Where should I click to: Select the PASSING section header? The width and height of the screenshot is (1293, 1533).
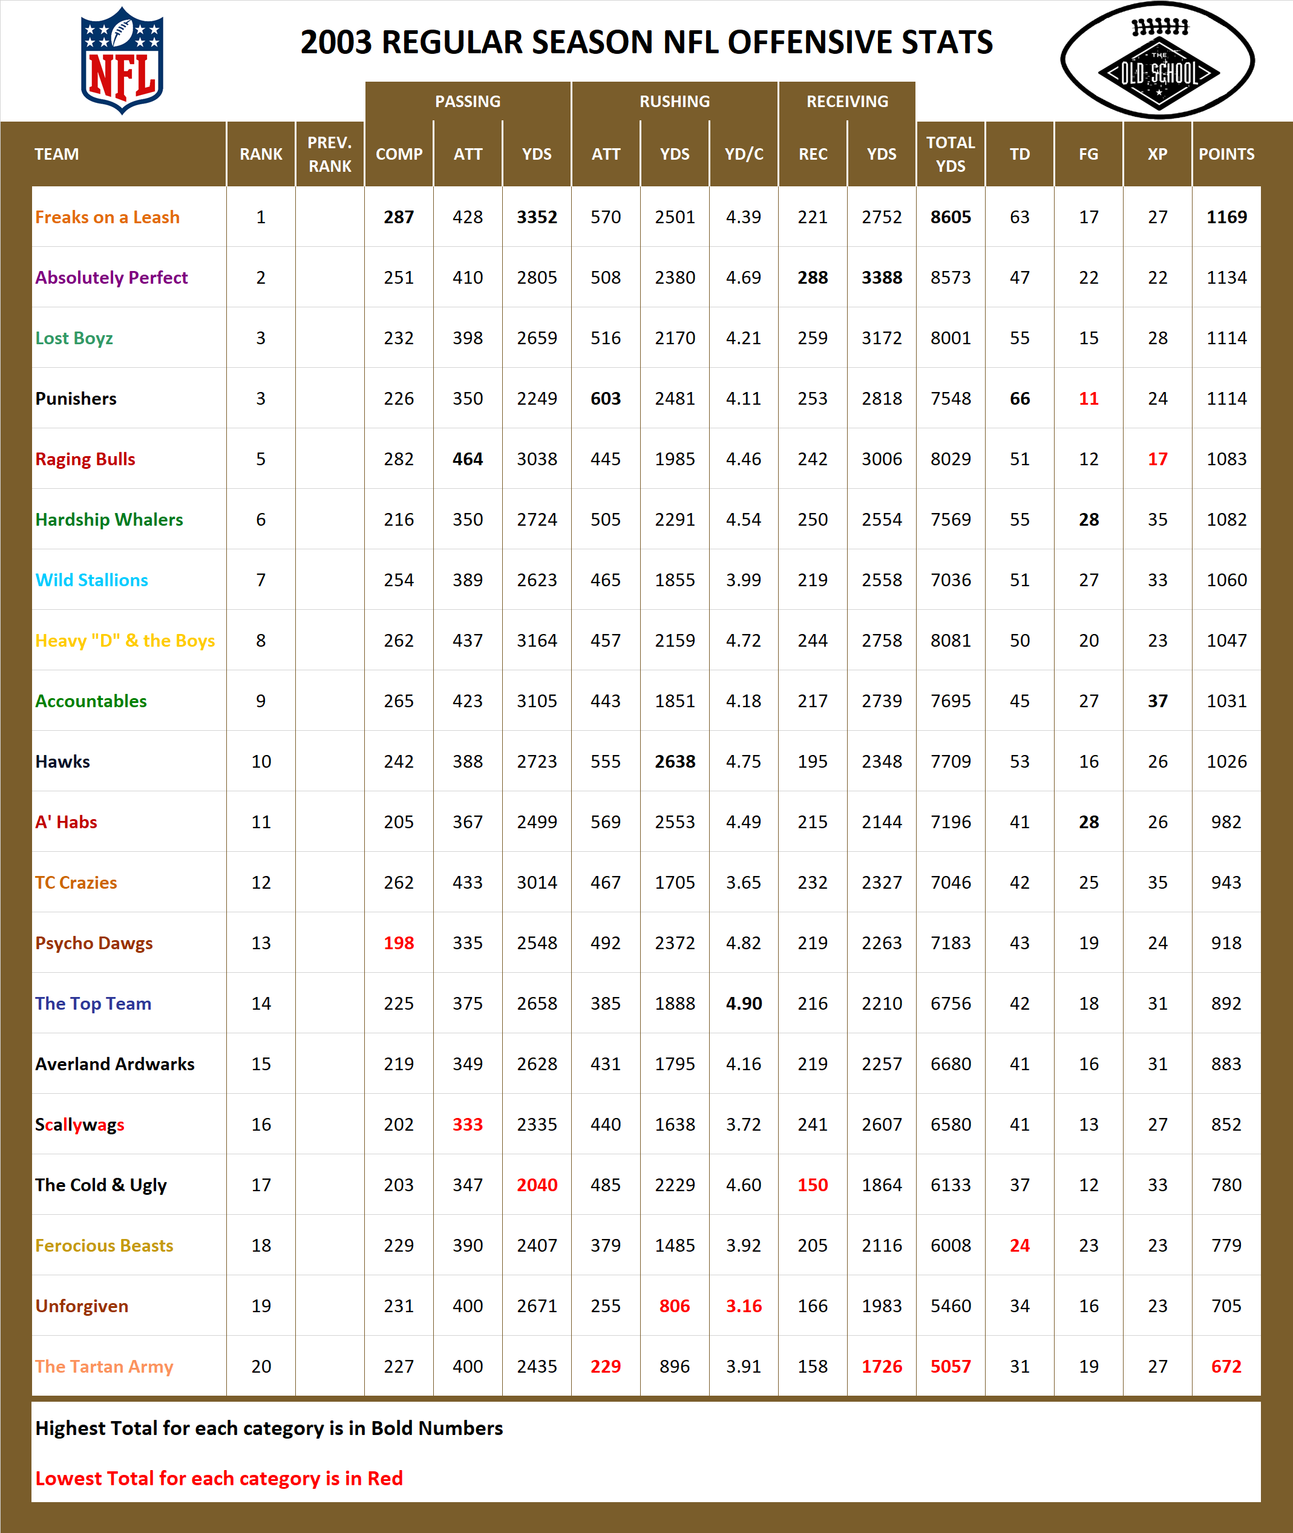click(x=468, y=100)
